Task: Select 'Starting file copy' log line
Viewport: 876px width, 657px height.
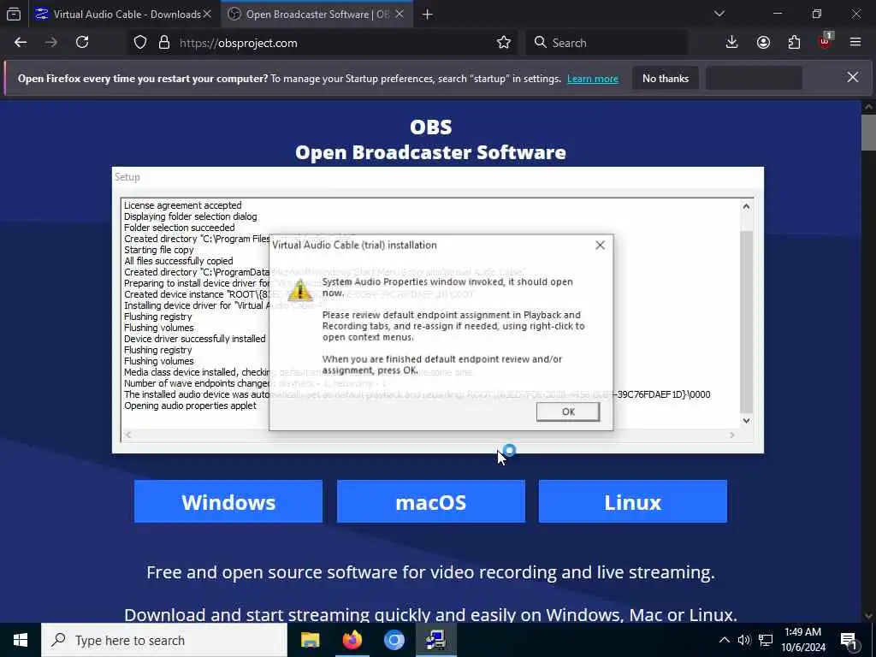Action: [158, 250]
